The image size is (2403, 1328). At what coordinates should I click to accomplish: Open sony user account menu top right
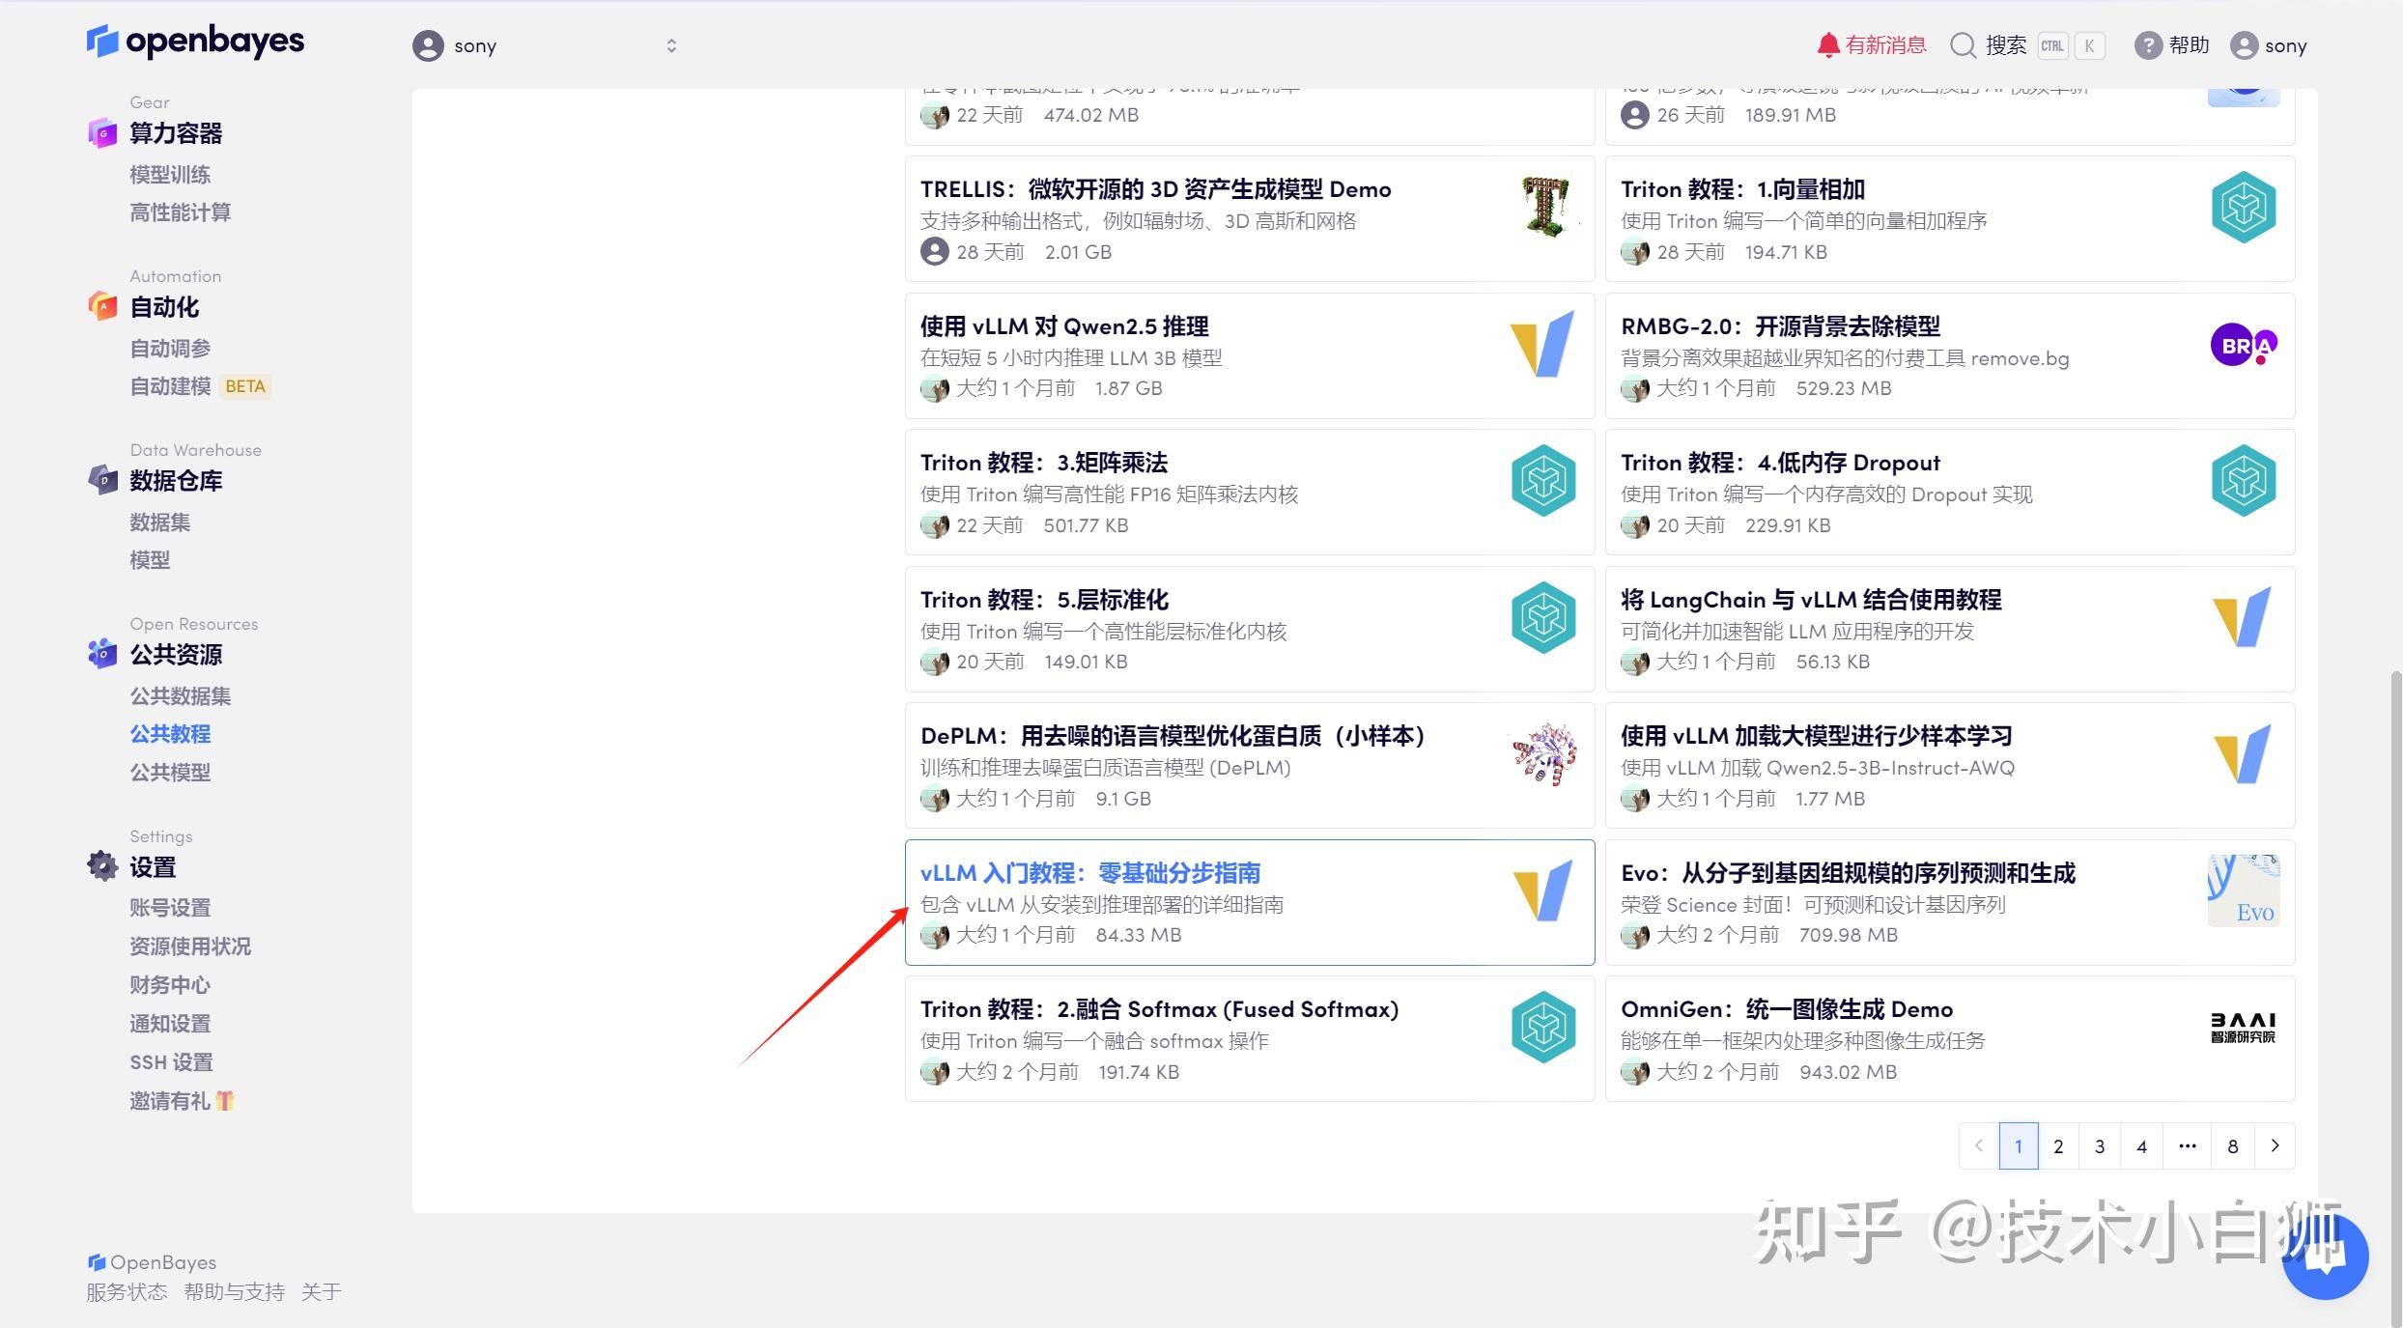click(2269, 45)
